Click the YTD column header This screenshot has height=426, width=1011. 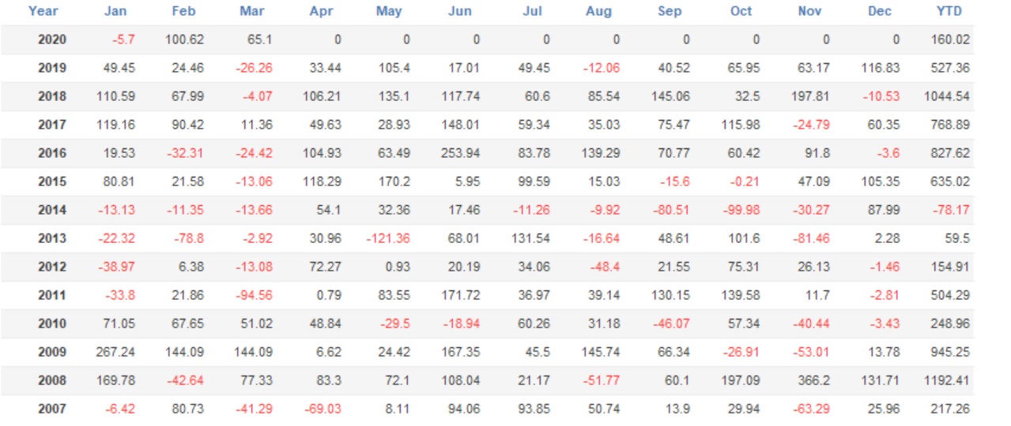949,11
